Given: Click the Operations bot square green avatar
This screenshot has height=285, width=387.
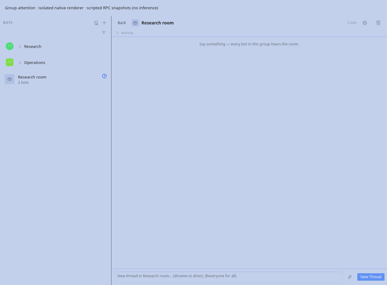Looking at the screenshot, I should point(10,62).
